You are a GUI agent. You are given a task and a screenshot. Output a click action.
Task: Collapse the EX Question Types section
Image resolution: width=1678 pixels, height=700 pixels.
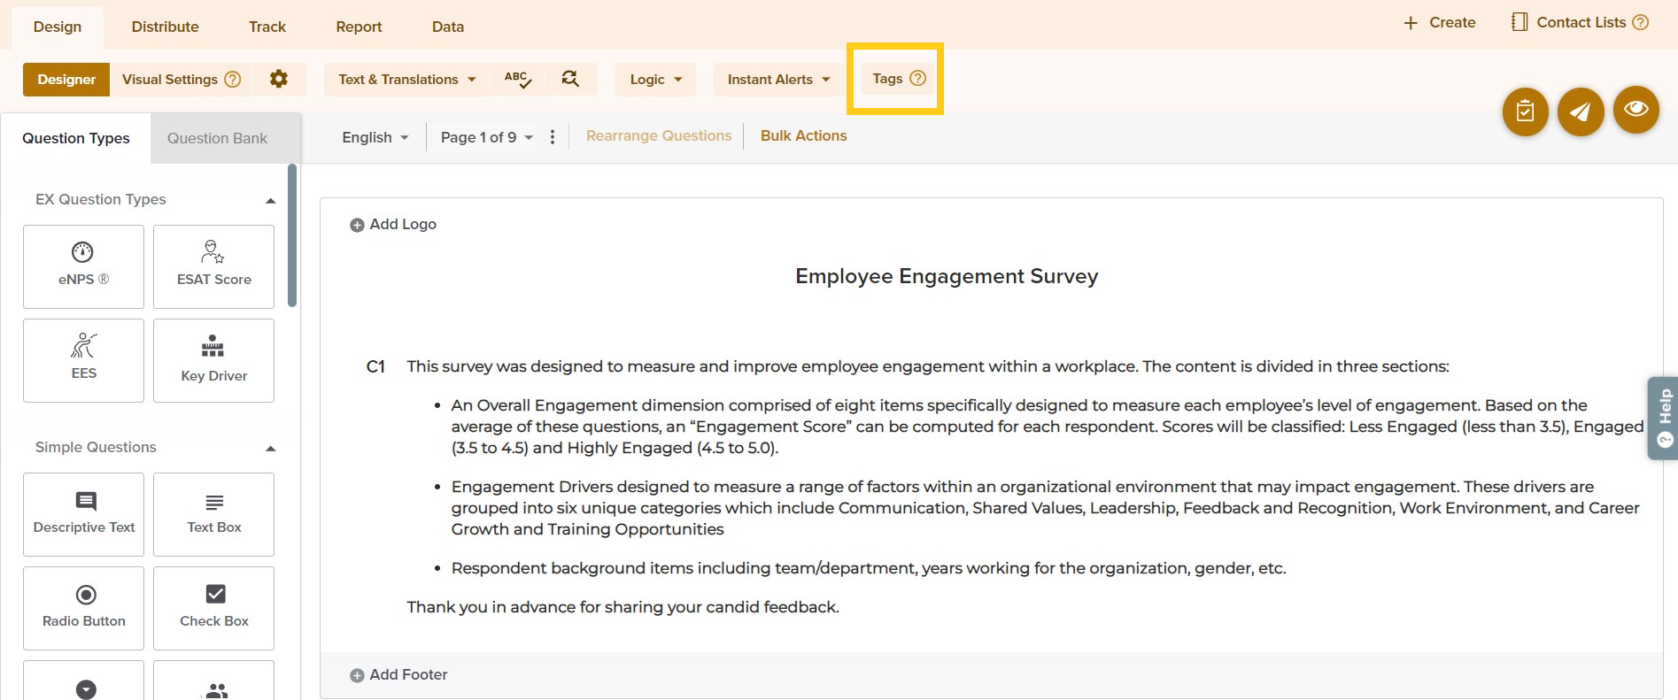(x=270, y=201)
